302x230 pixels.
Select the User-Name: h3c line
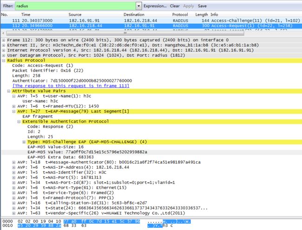click(40, 101)
